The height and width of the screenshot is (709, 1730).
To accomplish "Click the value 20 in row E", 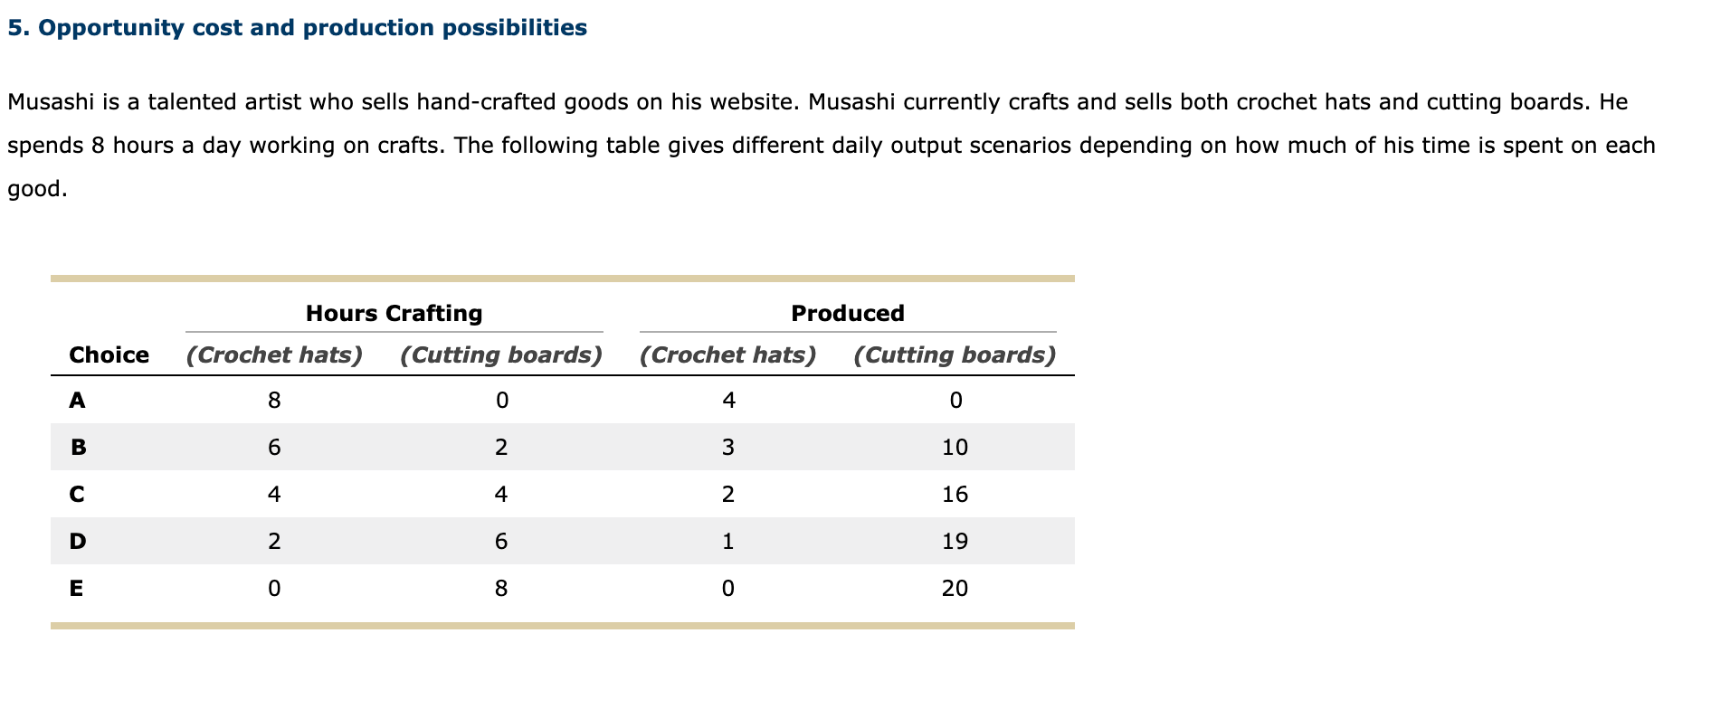I will [x=955, y=588].
